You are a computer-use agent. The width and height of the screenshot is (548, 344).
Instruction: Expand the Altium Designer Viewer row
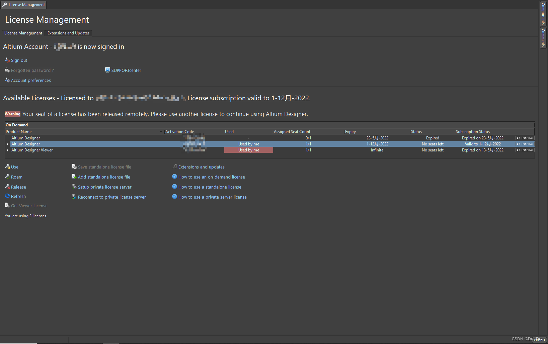coord(8,150)
